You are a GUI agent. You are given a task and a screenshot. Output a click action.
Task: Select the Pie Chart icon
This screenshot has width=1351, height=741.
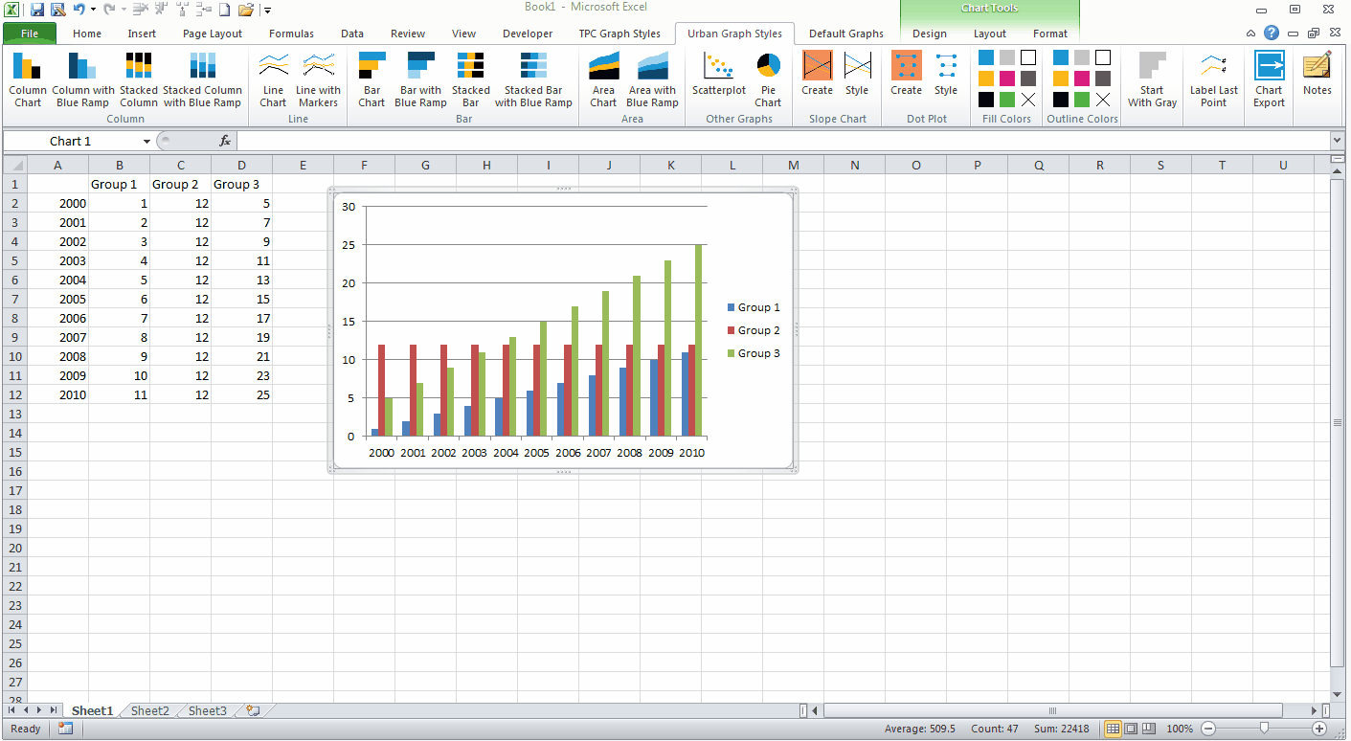pyautogui.click(x=768, y=79)
